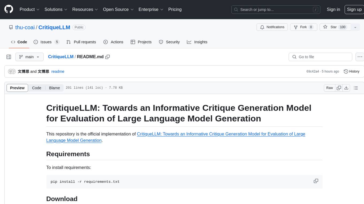Toggle the file tree side panel
Screen dimensions: 364x204
9,57
